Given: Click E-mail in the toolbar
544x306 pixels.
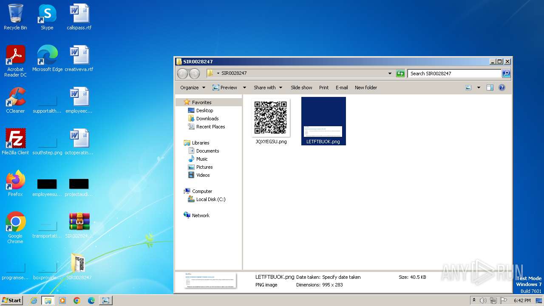Looking at the screenshot, I should [342, 88].
